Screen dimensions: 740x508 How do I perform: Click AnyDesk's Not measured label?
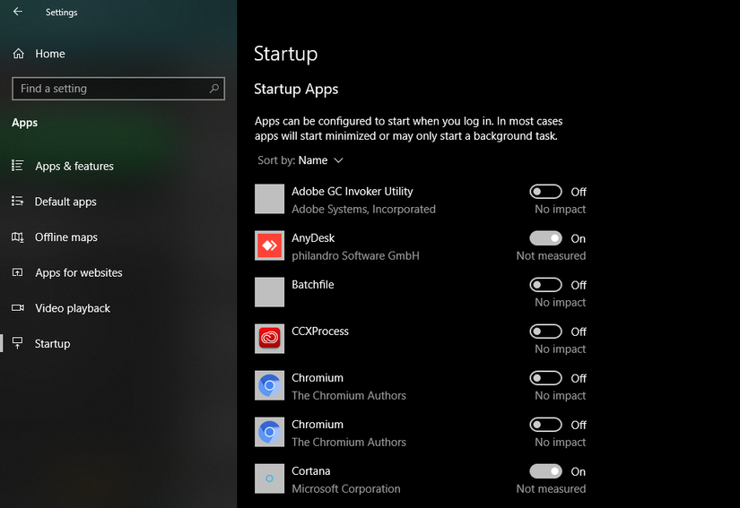coord(551,256)
